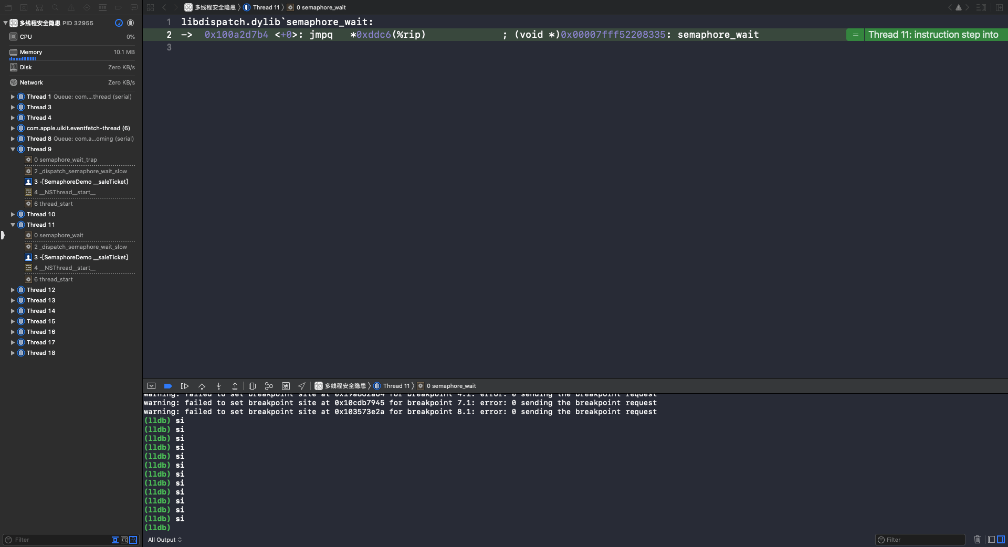Image resolution: width=1008 pixels, height=547 pixels.
Task: Go forward in editor history
Action: [176, 7]
